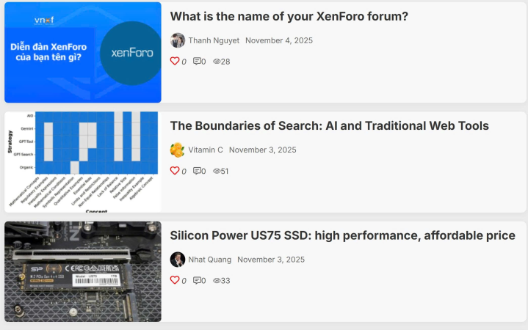
Task: Open Silicon Power US75 SSD article title
Action: [342, 235]
